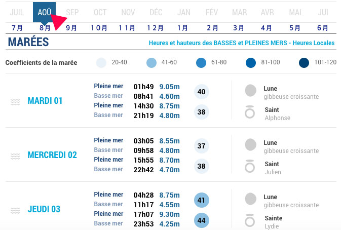Viewport: 341px width, 230px height.
Task: Click the moon icon for Mercredi 02
Action: click(x=250, y=145)
